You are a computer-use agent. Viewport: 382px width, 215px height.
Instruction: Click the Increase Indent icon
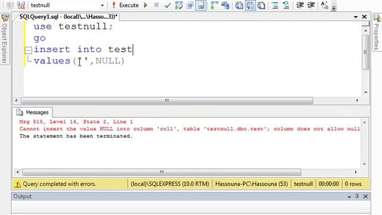point(311,5)
